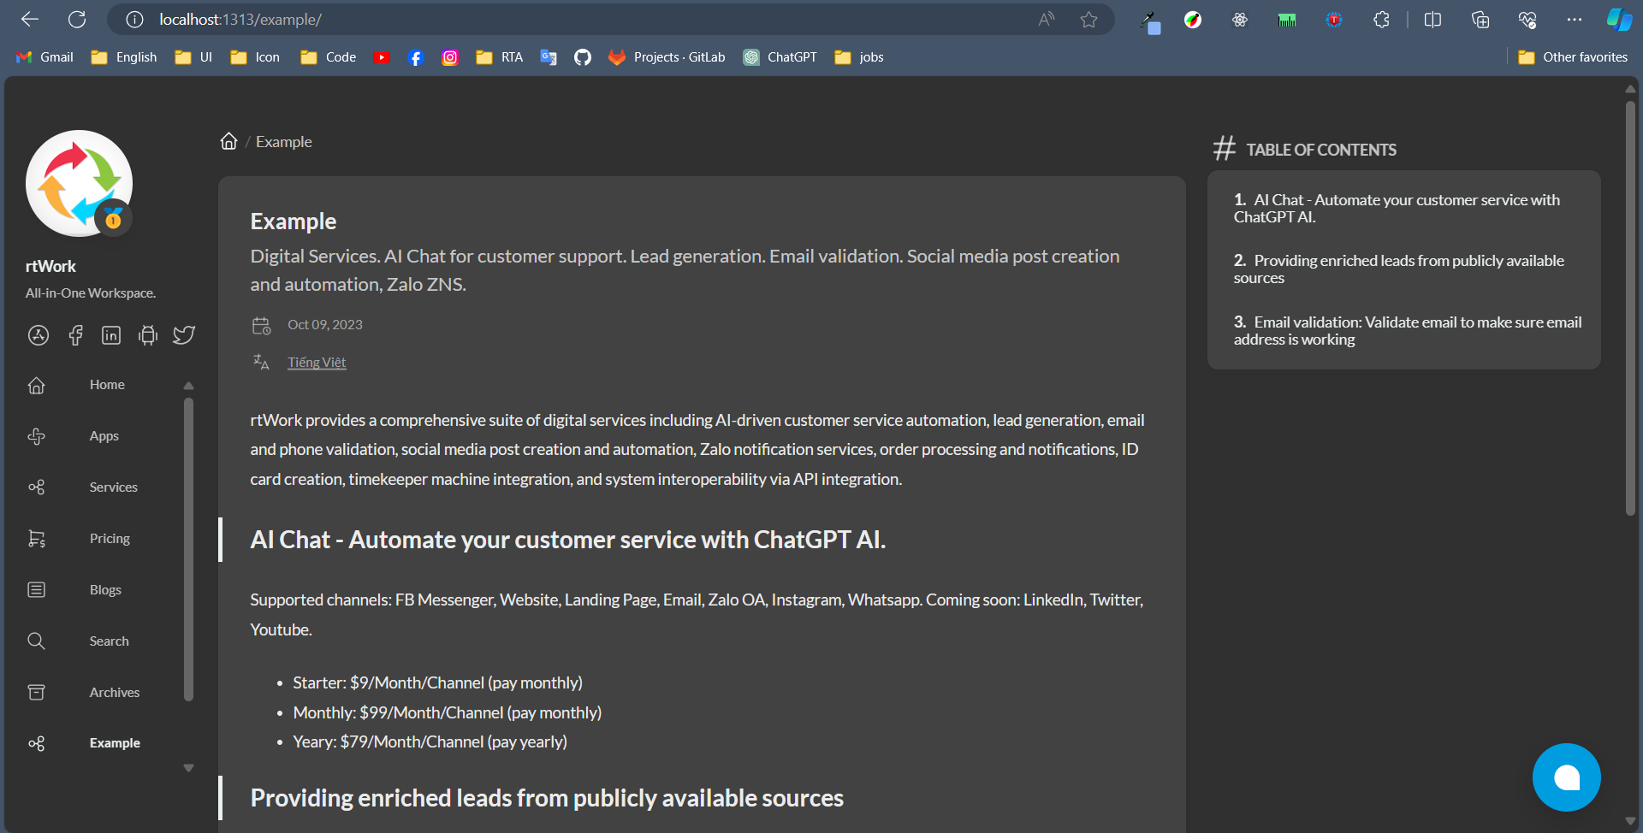Click the Twitter icon in the sidebar
The height and width of the screenshot is (833, 1643).
pyautogui.click(x=184, y=335)
